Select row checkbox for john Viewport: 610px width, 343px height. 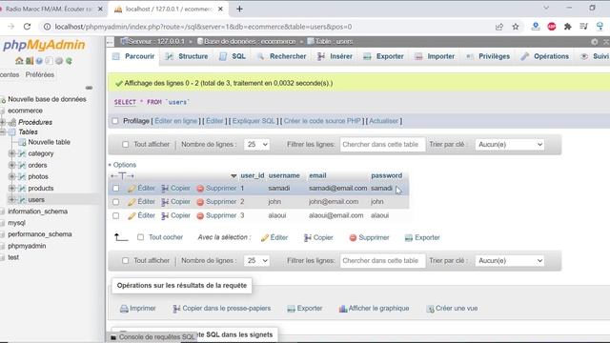pyautogui.click(x=116, y=202)
